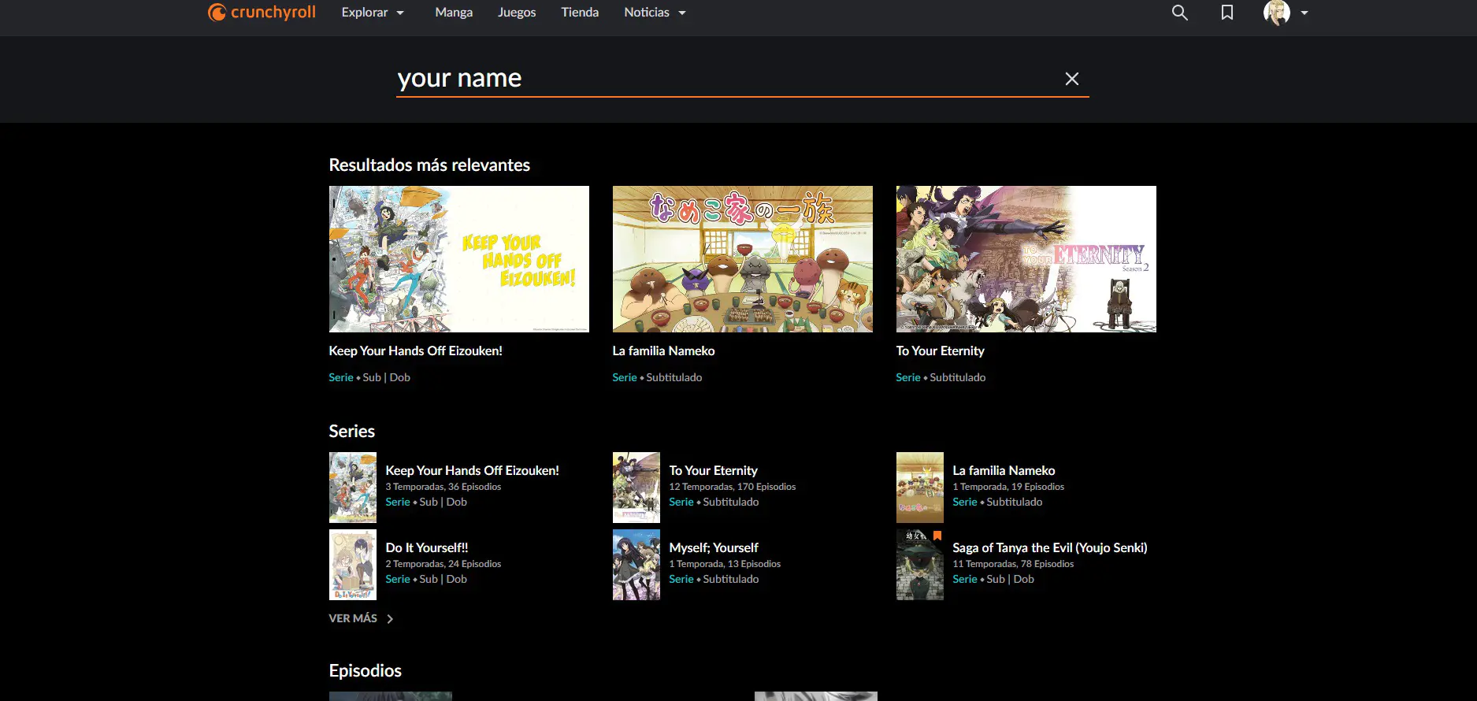Open the top result title To Your Eternity
The image size is (1477, 701).
(x=941, y=351)
